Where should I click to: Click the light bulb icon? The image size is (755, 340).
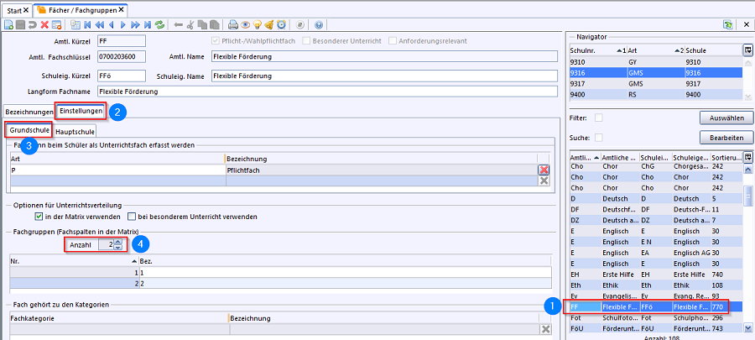[x=258, y=24]
